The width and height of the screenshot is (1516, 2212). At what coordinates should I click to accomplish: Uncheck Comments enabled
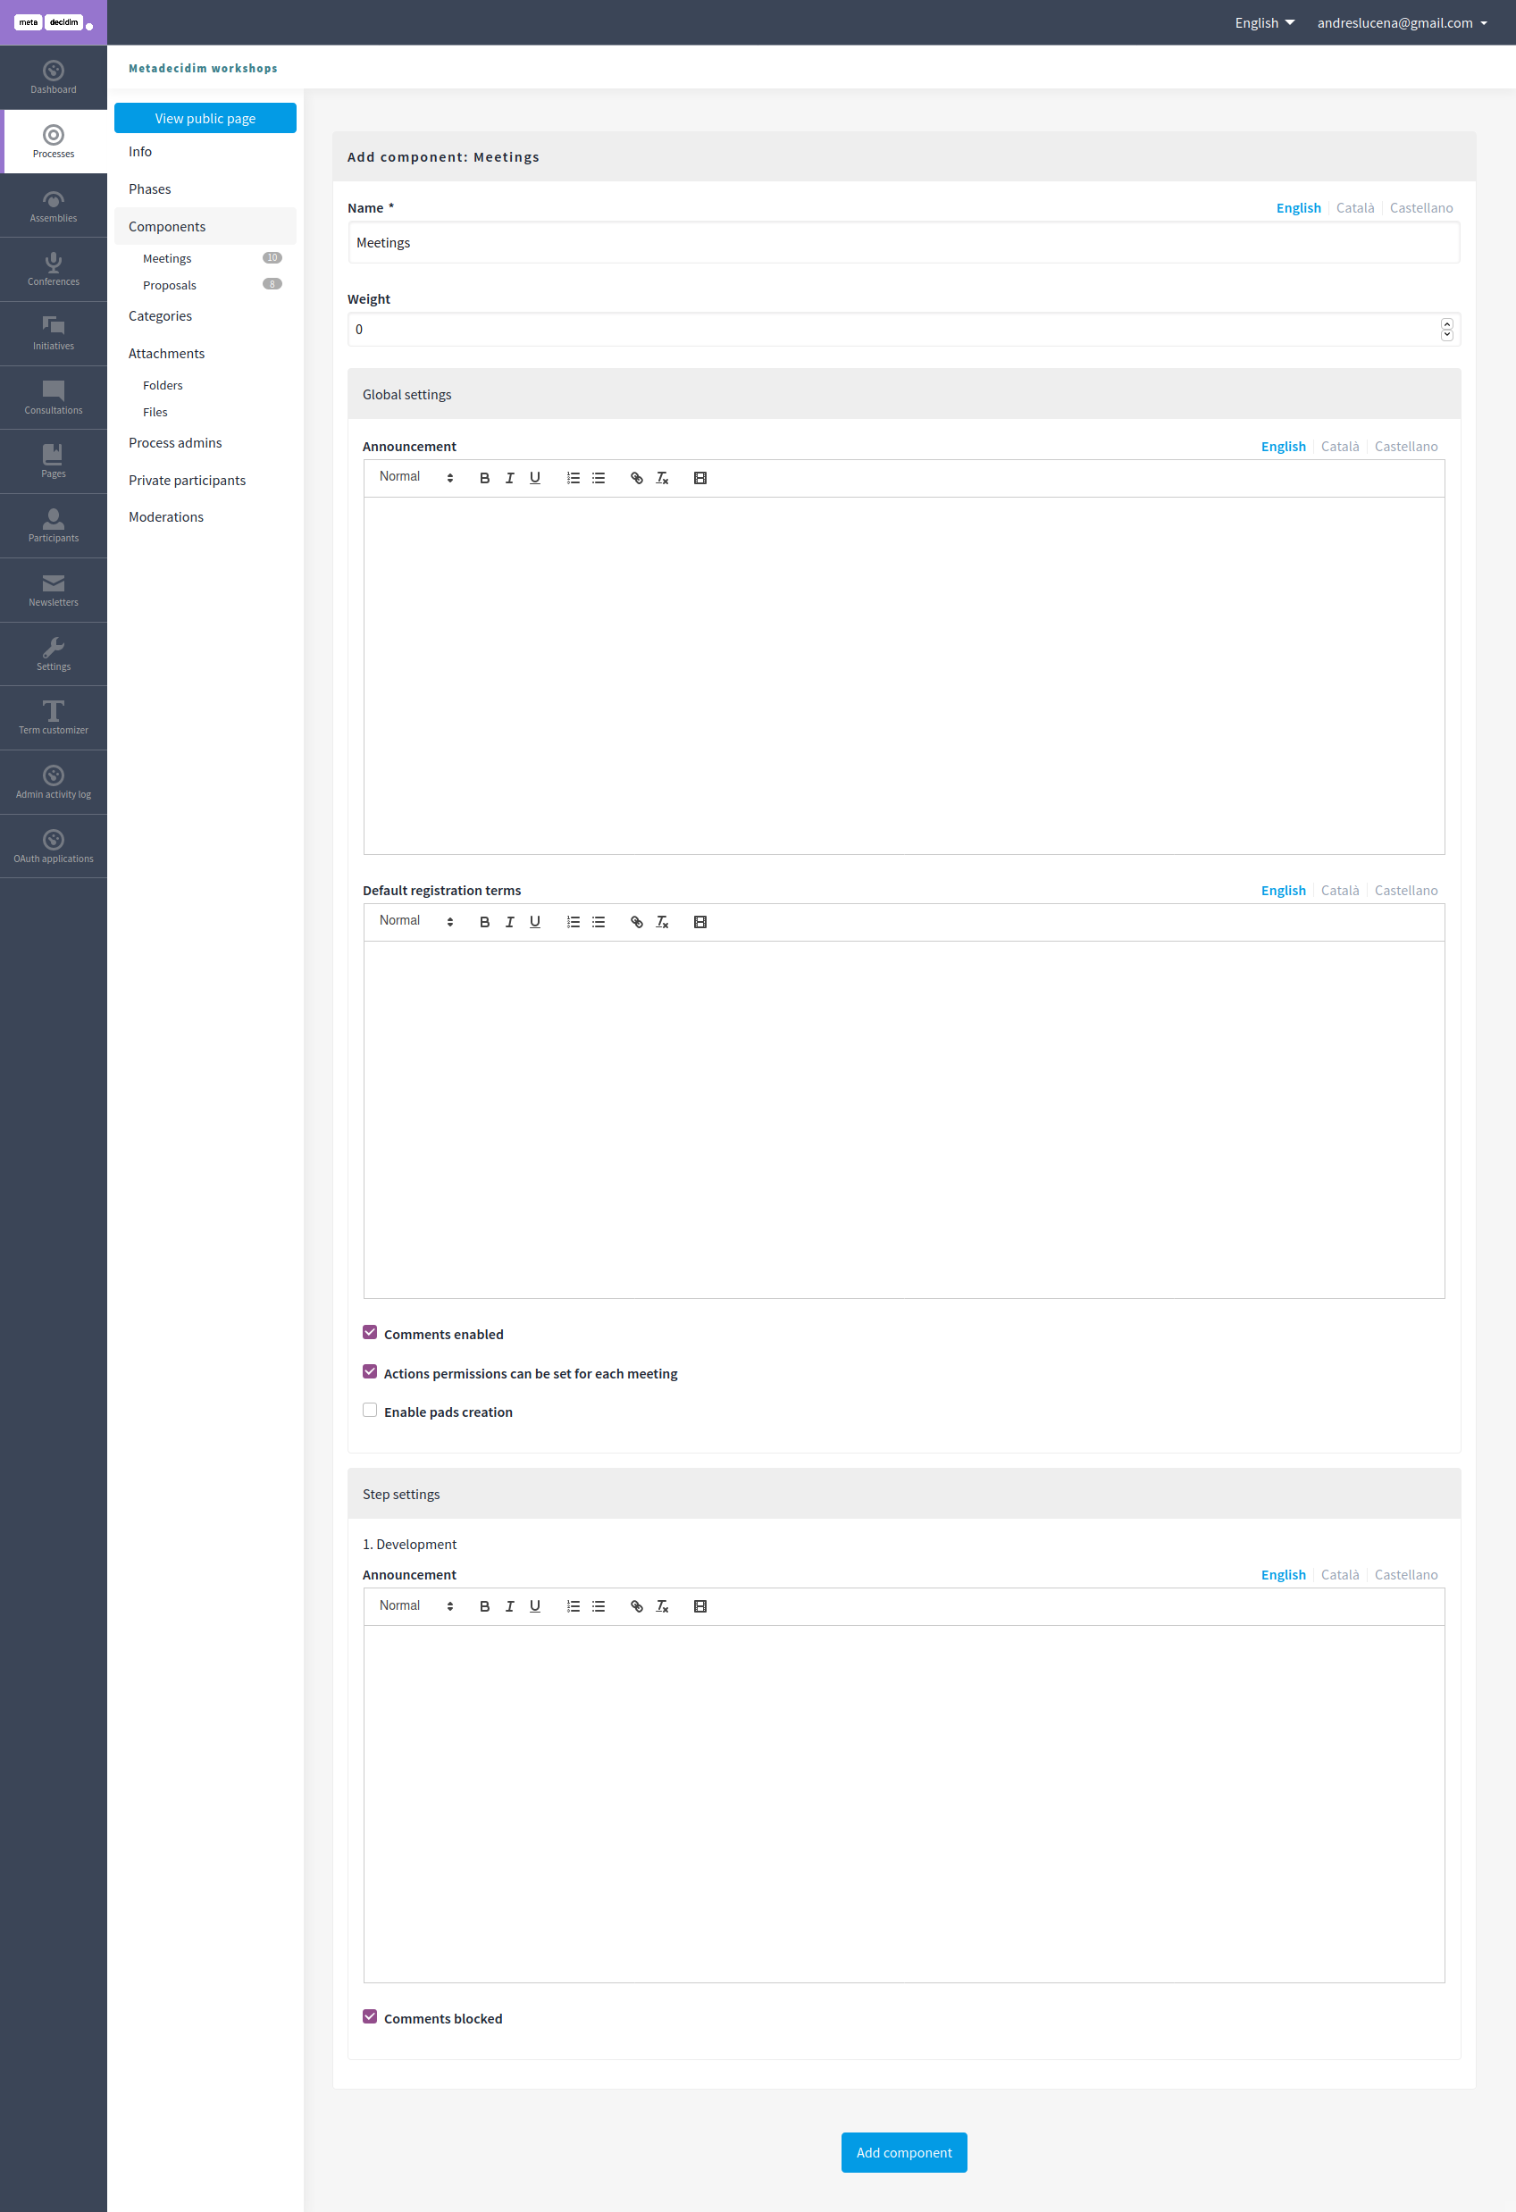click(370, 1333)
